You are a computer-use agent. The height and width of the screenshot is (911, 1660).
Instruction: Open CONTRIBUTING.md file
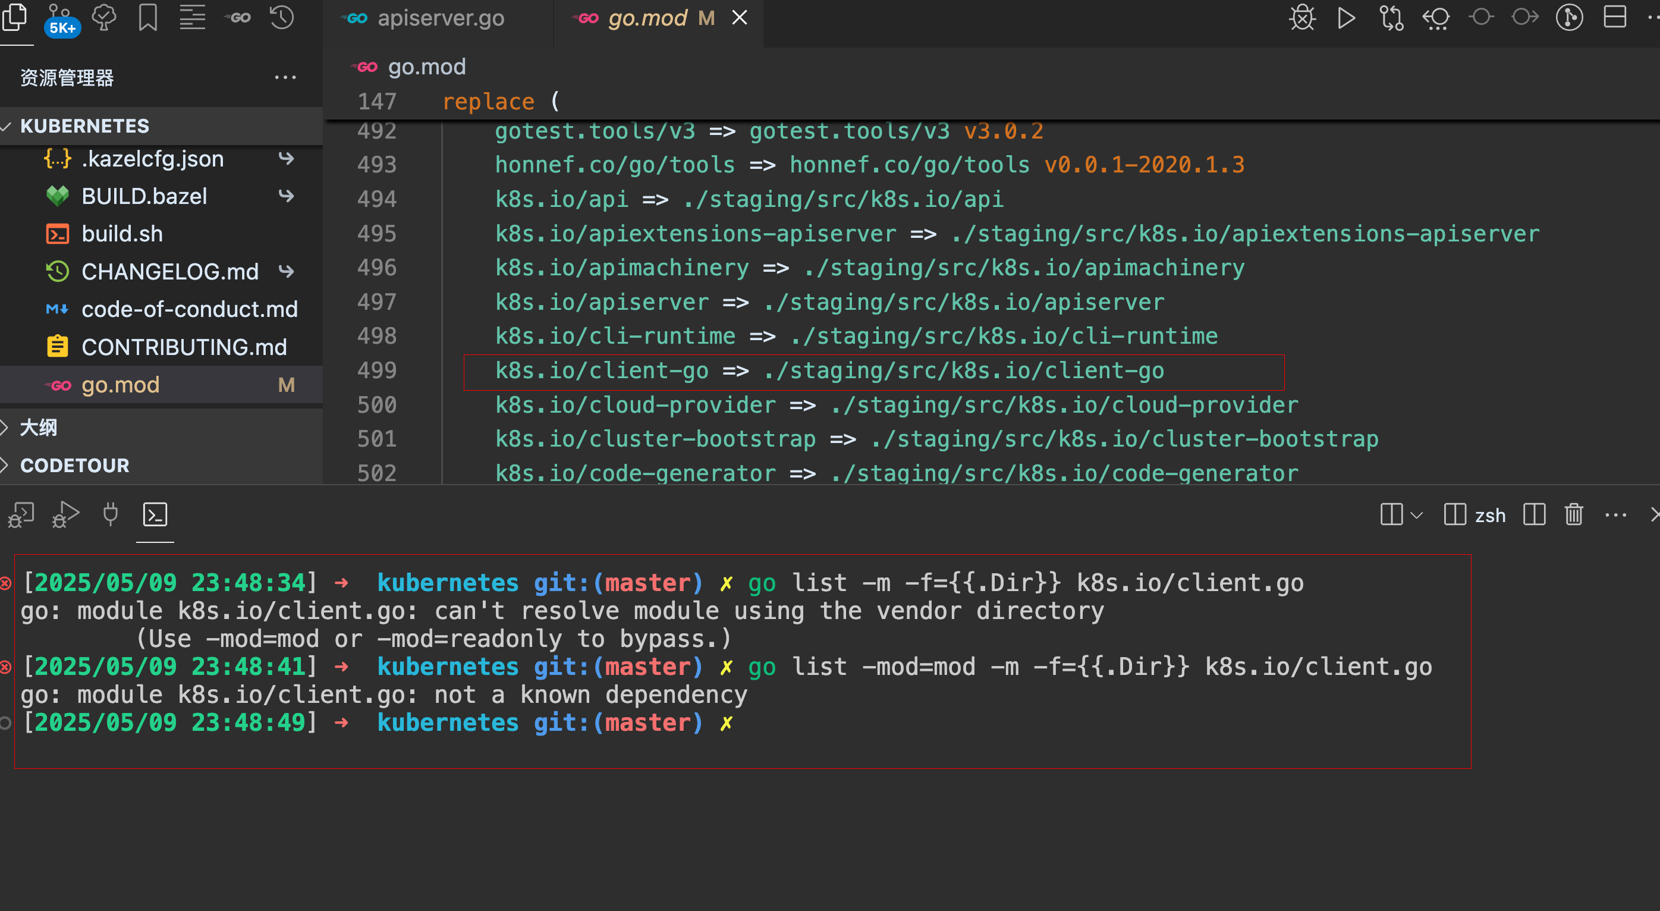coord(161,347)
